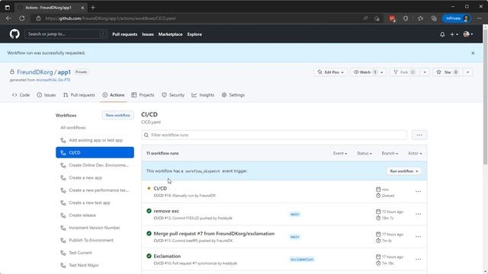488x274 pixels.
Task: Open the notifications bell
Action: 442,34
